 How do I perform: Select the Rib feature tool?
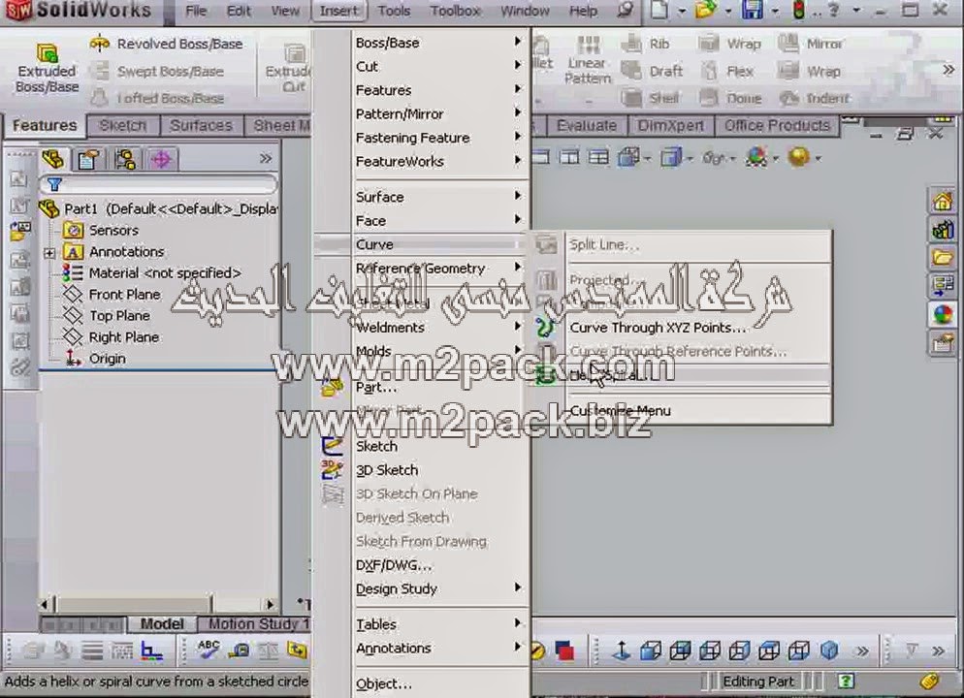click(x=646, y=44)
